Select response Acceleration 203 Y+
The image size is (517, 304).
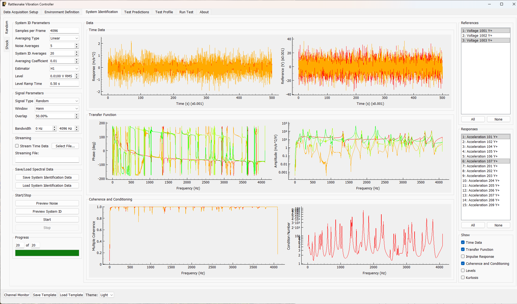pyautogui.click(x=486, y=176)
